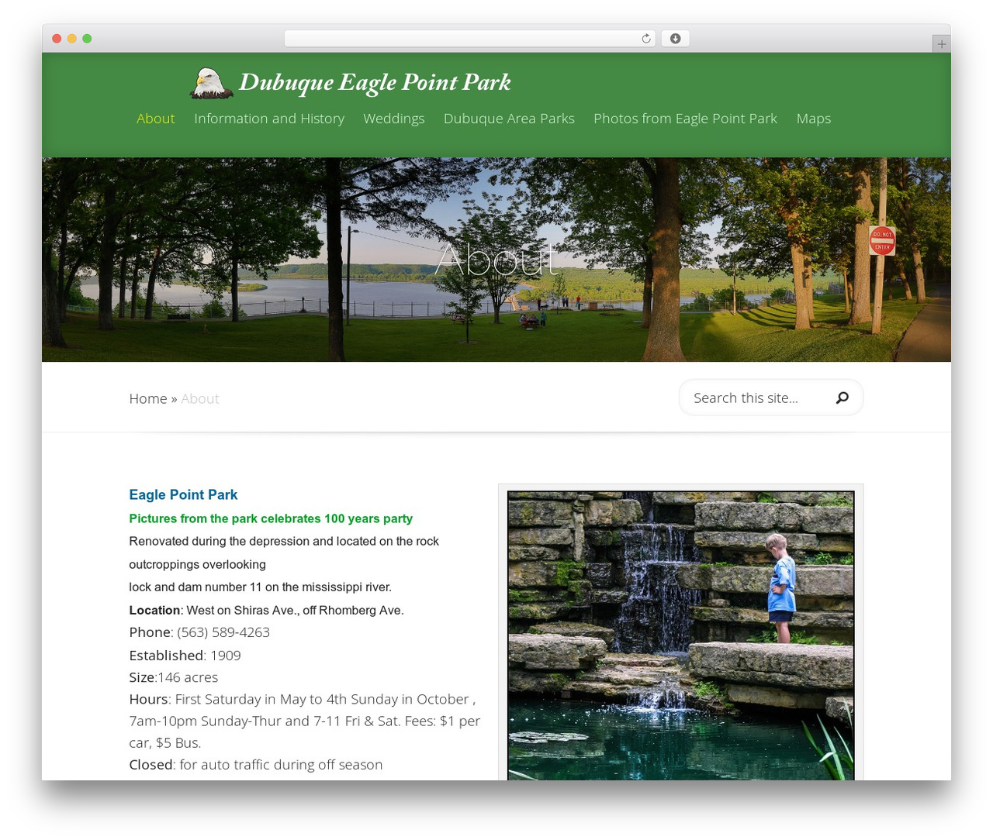
Task: Navigate to Dubuque Area Parks
Action: (509, 119)
